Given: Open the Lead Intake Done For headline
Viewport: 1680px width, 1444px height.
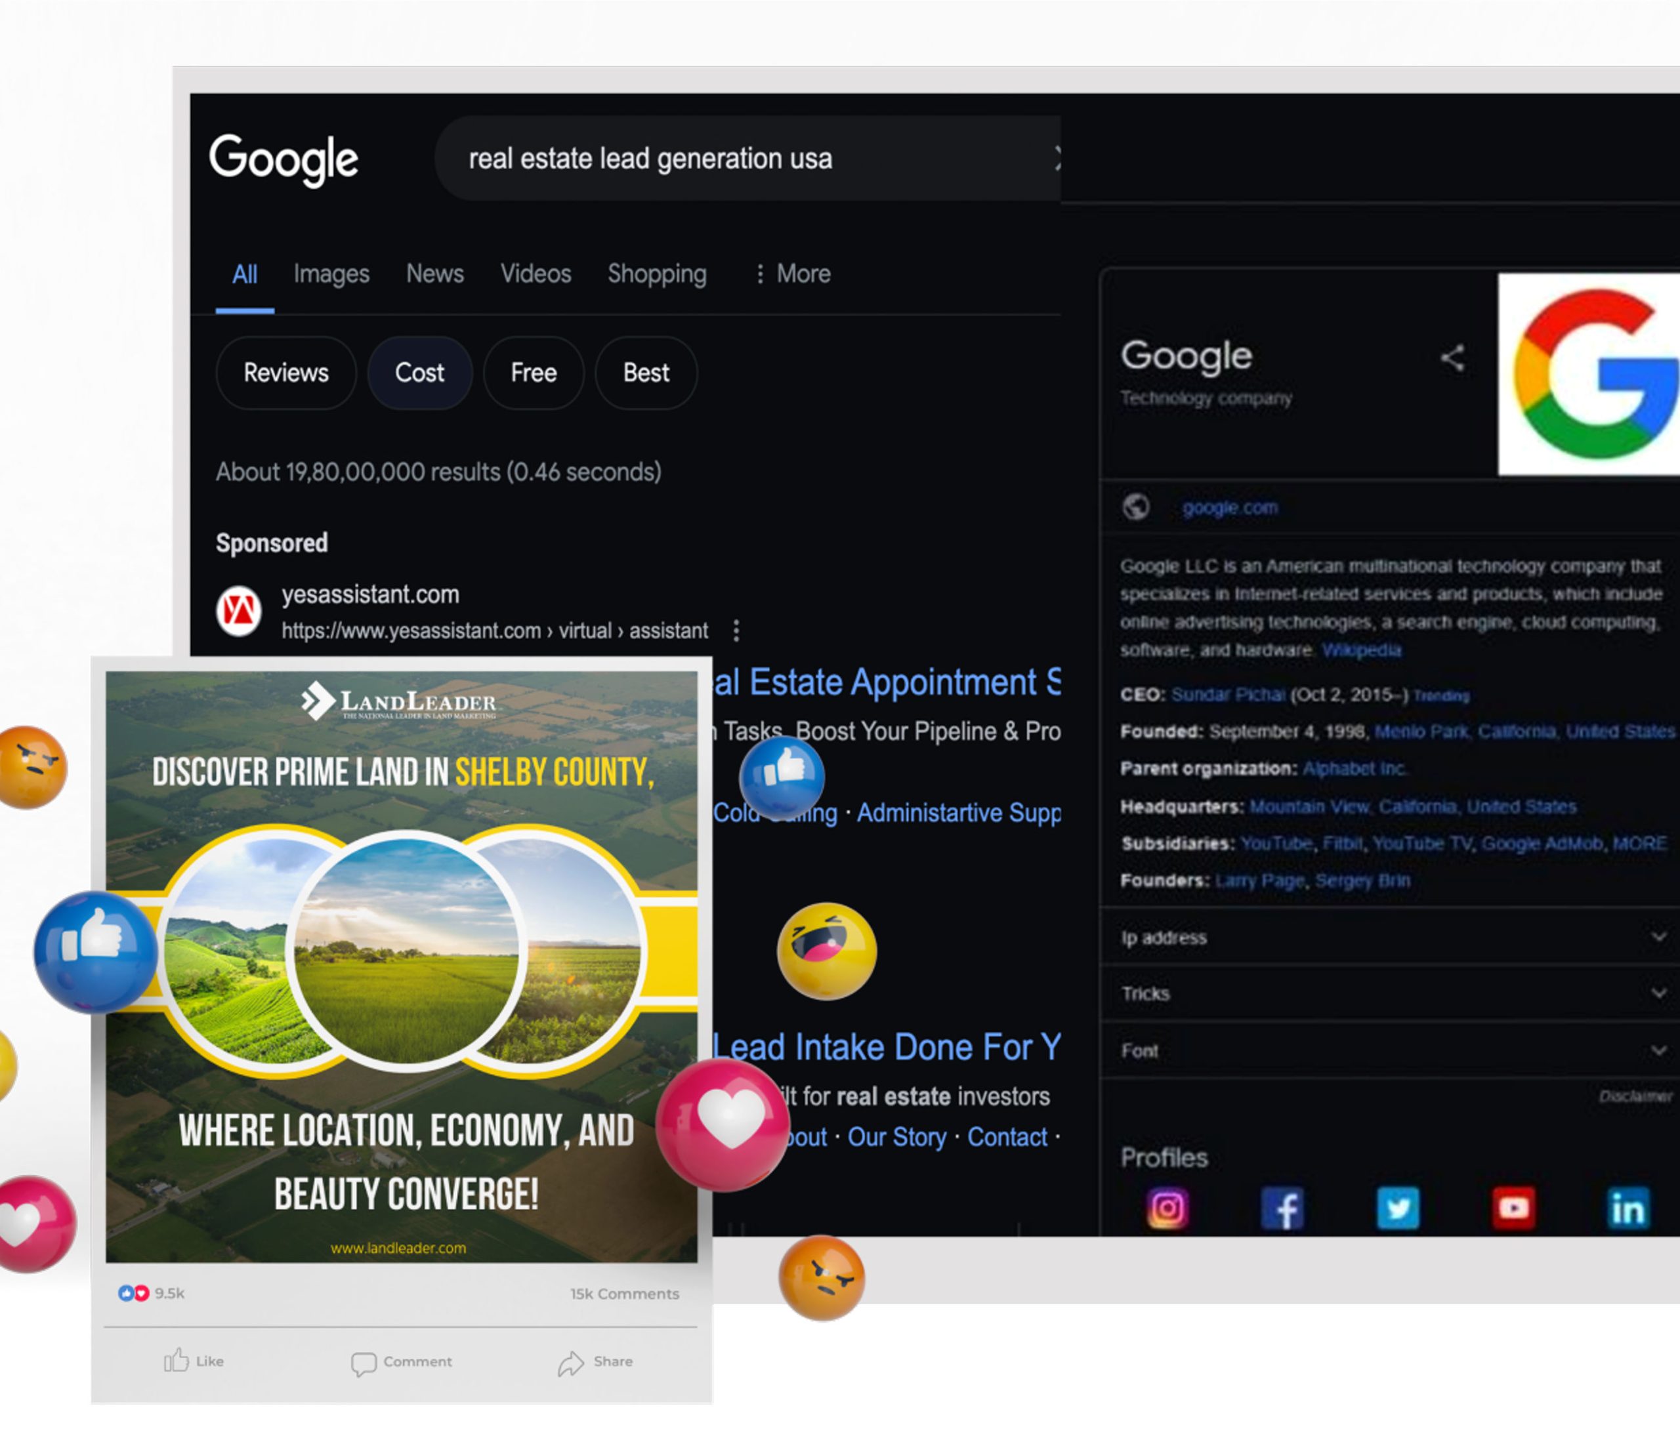Looking at the screenshot, I should (x=887, y=1048).
